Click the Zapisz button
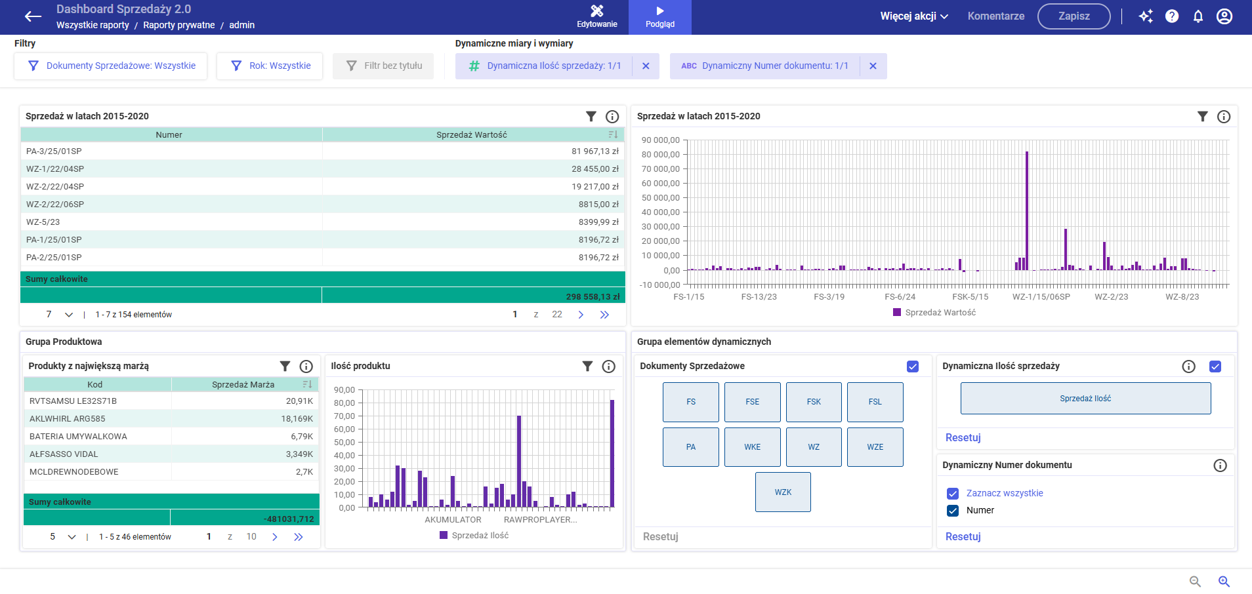Viewport: 1252px width, 594px height. [x=1074, y=16]
